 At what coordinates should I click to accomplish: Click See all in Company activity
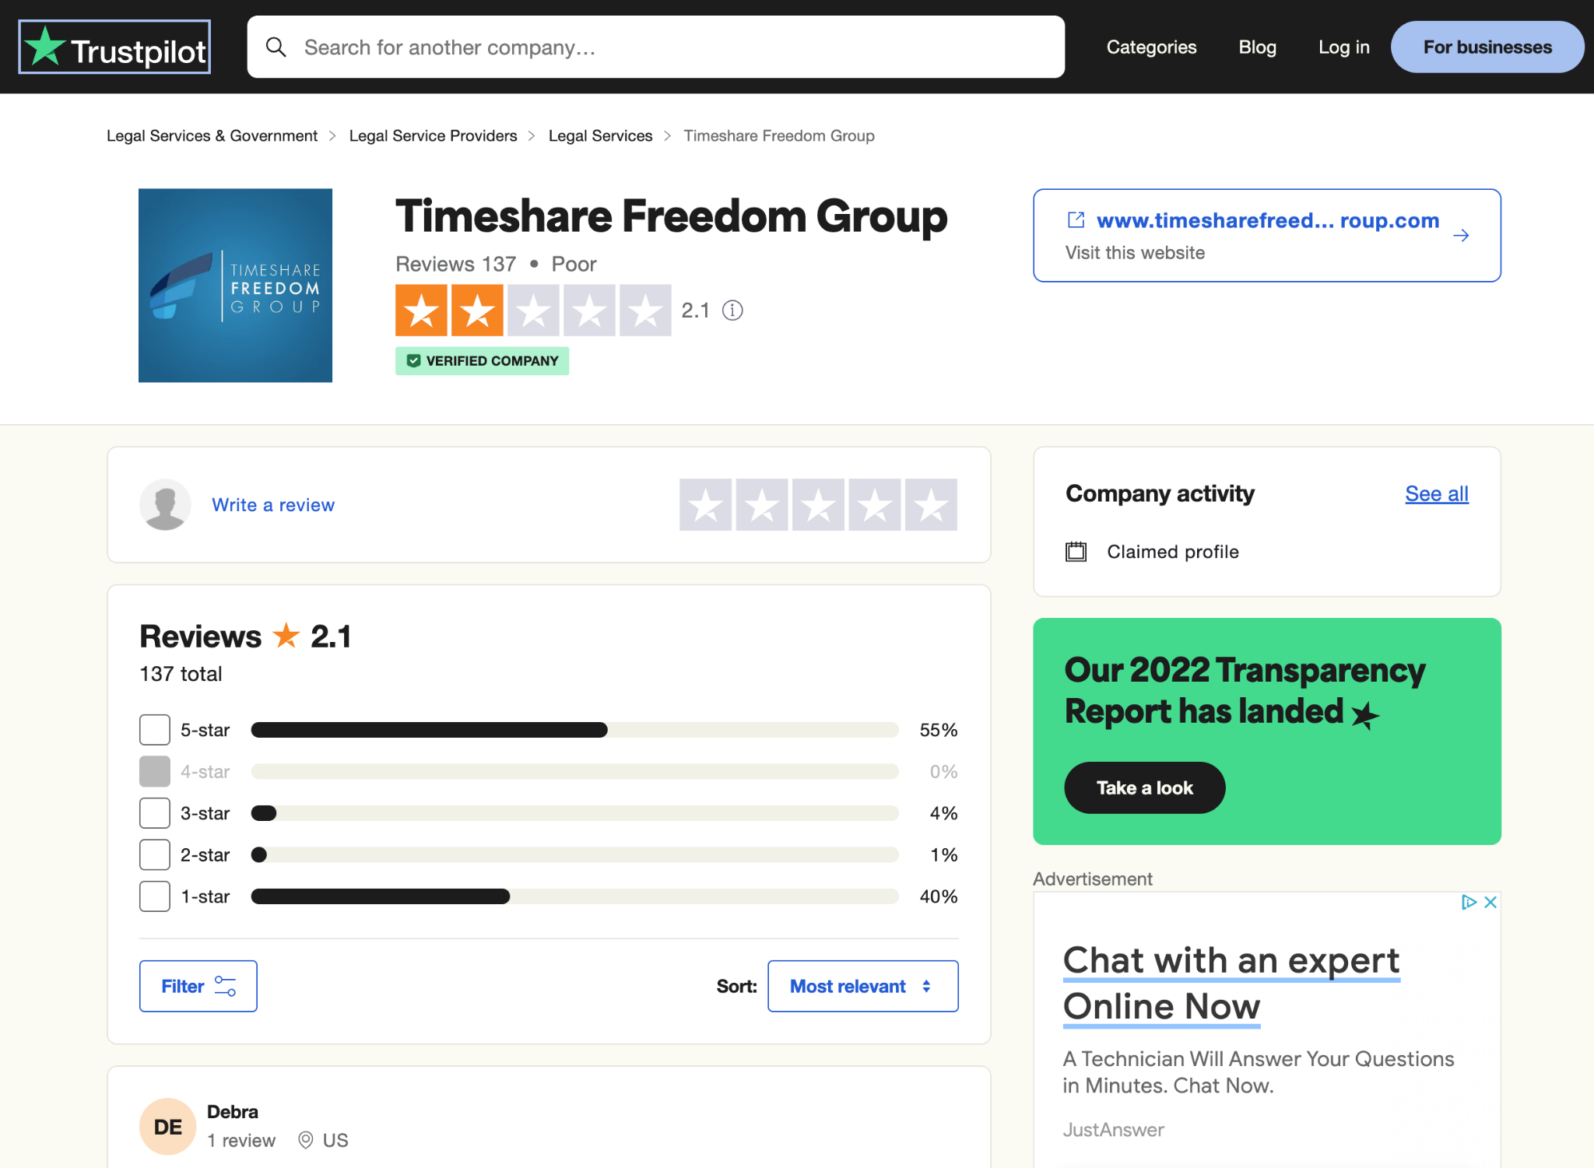[x=1437, y=493]
